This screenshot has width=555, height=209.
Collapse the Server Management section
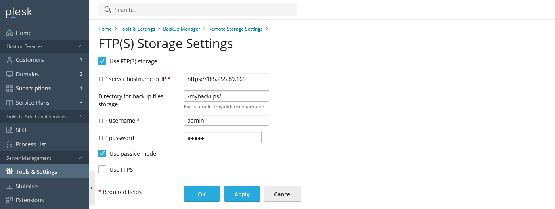[x=81, y=158]
